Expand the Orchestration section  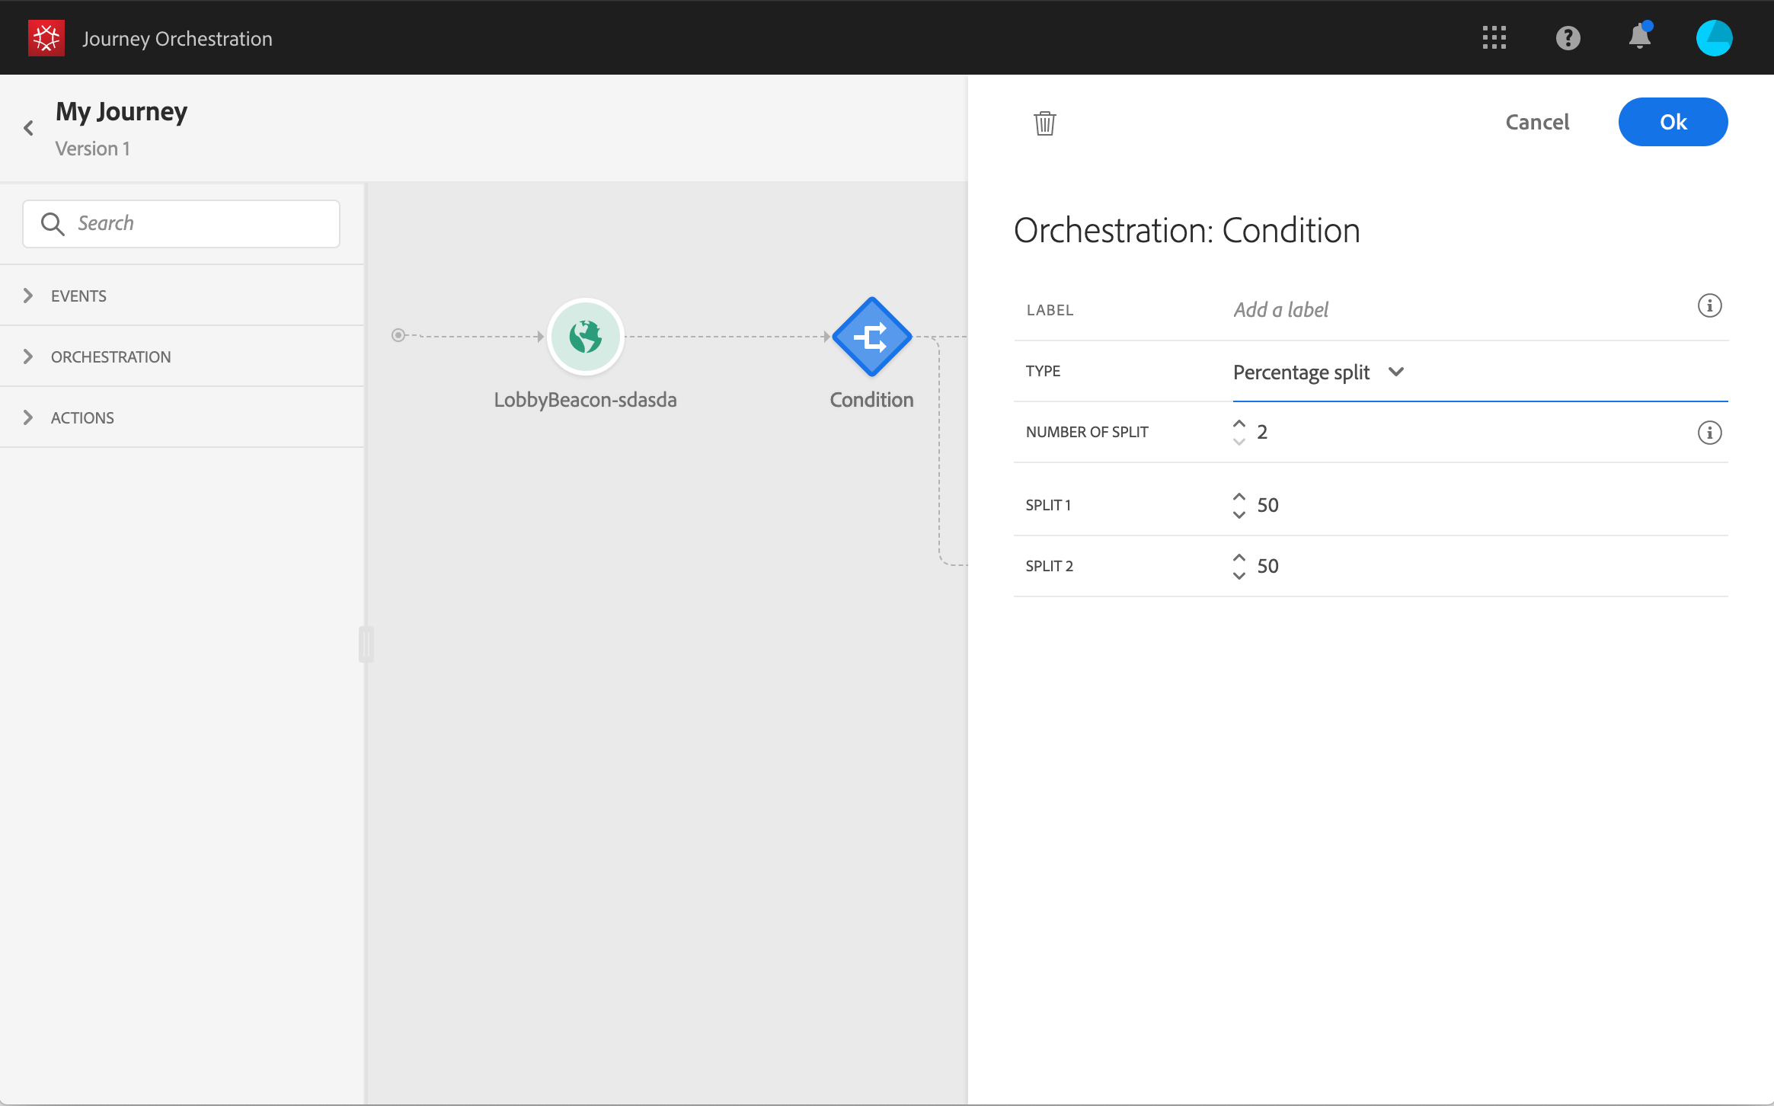click(110, 356)
